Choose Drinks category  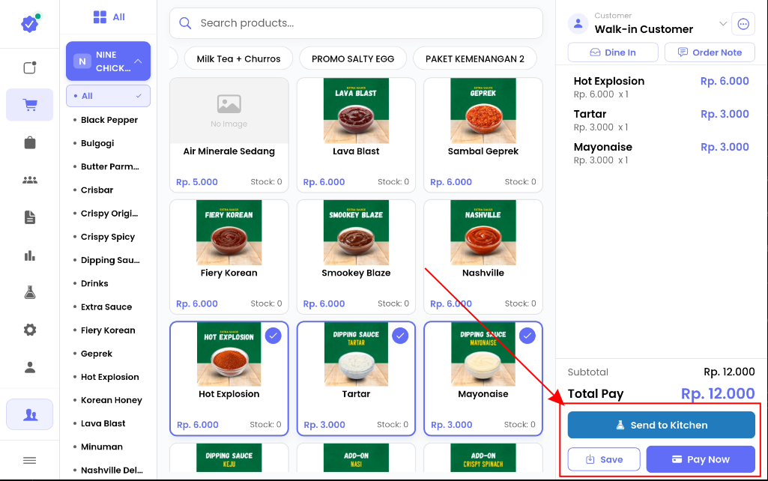(94, 284)
